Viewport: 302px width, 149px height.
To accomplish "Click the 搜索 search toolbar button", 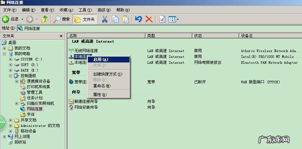I will coord(62,19).
